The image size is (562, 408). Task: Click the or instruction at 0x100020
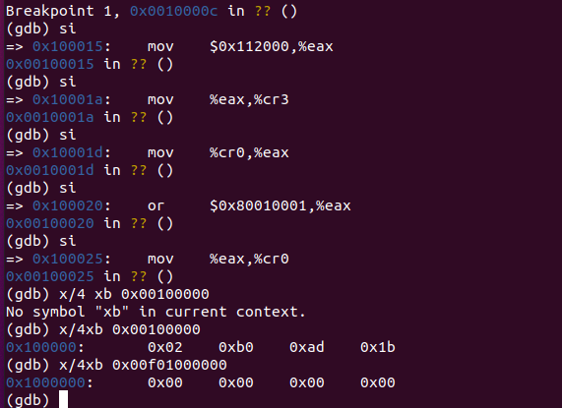[x=156, y=205]
